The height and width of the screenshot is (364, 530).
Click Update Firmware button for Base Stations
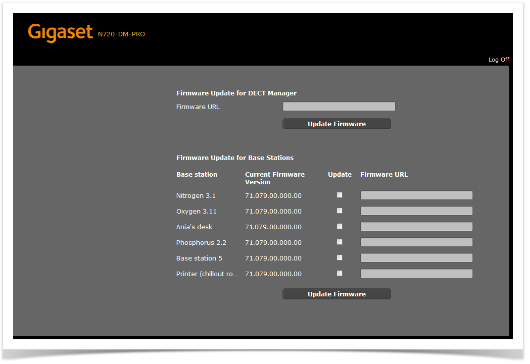(336, 294)
